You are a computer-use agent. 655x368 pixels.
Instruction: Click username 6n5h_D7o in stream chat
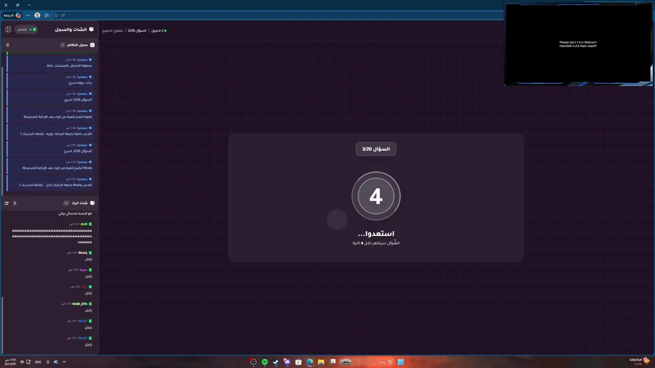coord(80,304)
